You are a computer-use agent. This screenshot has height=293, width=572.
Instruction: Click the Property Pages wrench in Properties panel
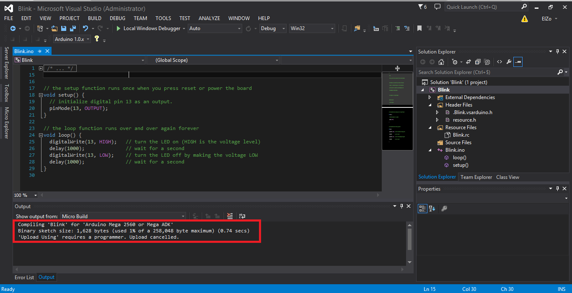pos(444,208)
